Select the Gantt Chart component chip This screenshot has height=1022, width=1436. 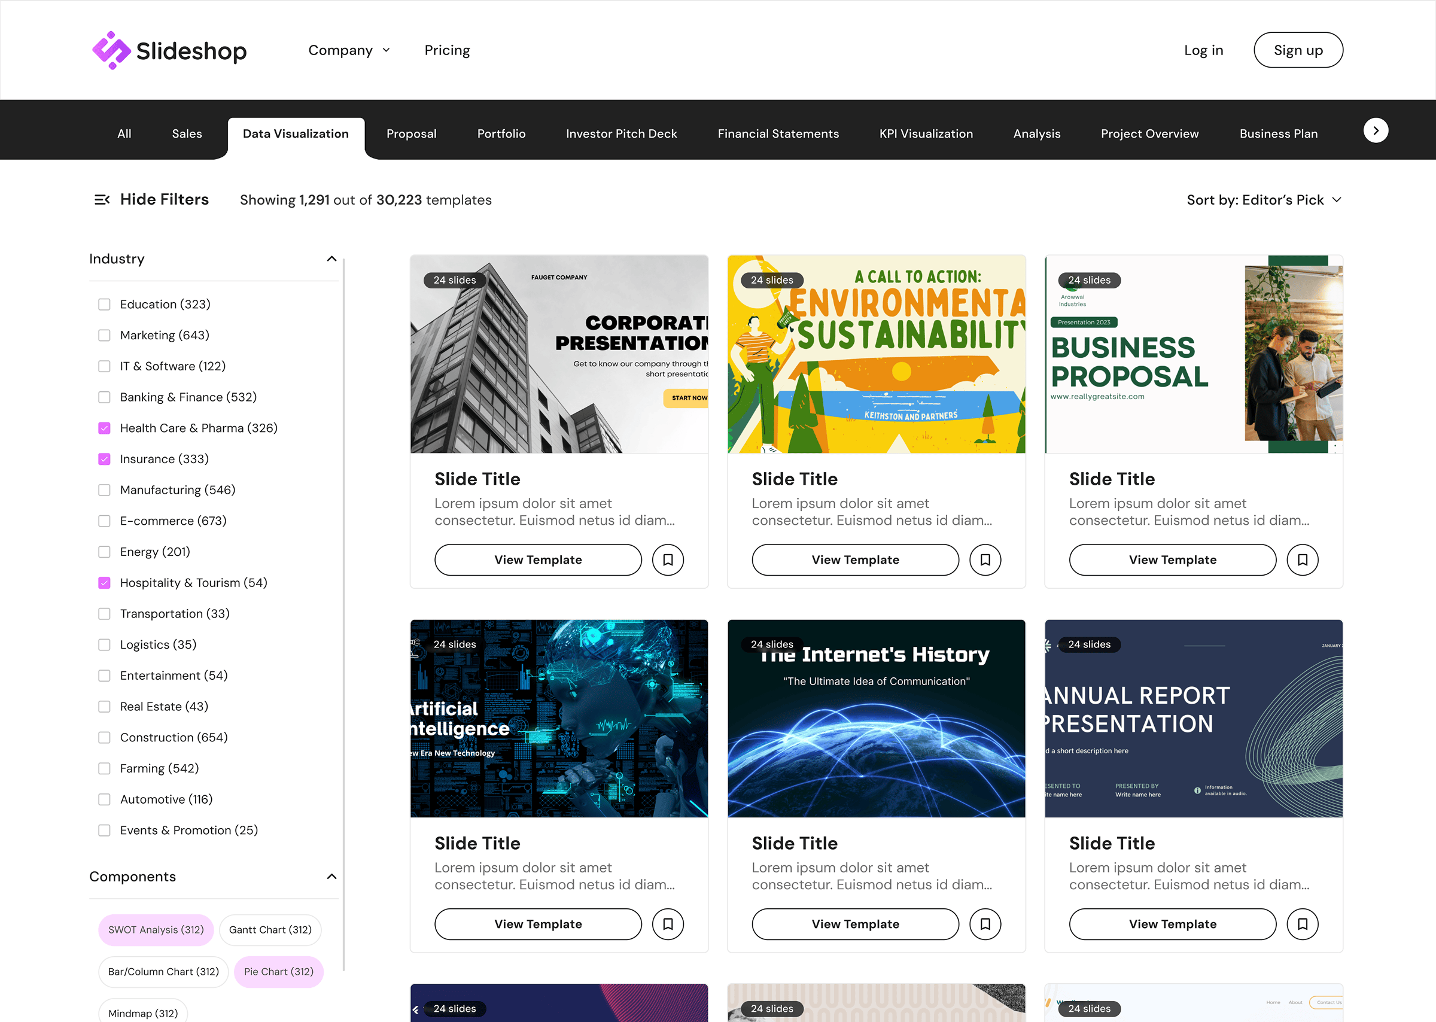pos(270,929)
